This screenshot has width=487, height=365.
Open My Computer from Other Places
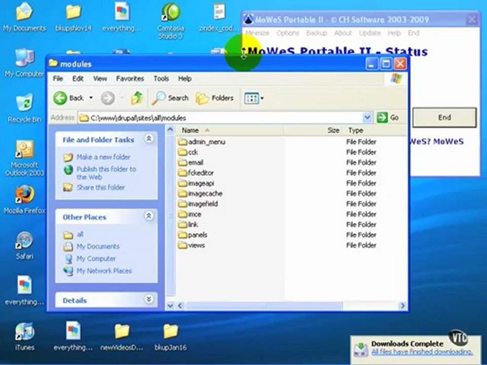96,259
